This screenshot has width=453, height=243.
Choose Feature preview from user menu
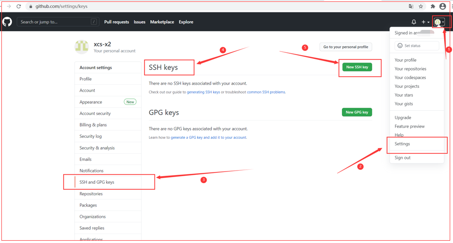[x=416, y=127]
